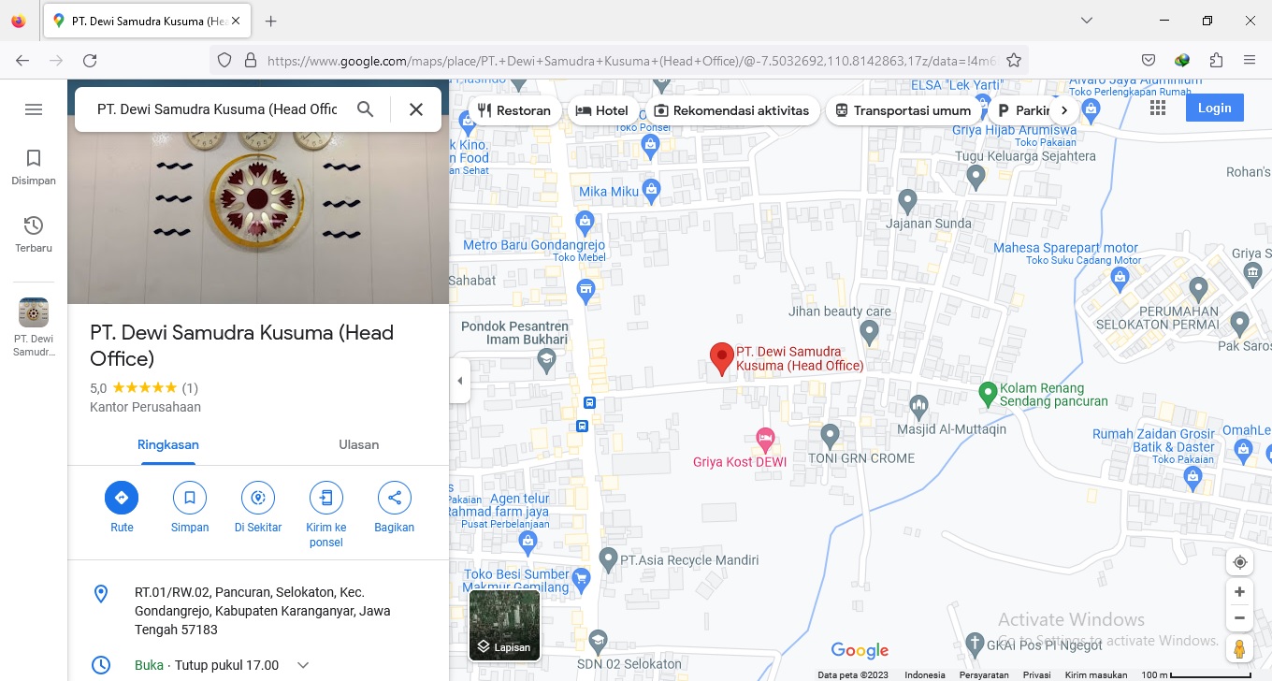Click the red PT. Dewi Samudra Kusuma pin
1272x681 pixels.
point(721,359)
